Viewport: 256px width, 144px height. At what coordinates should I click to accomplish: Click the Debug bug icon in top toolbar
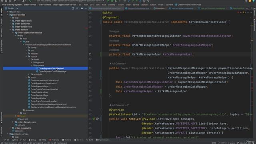112,1
